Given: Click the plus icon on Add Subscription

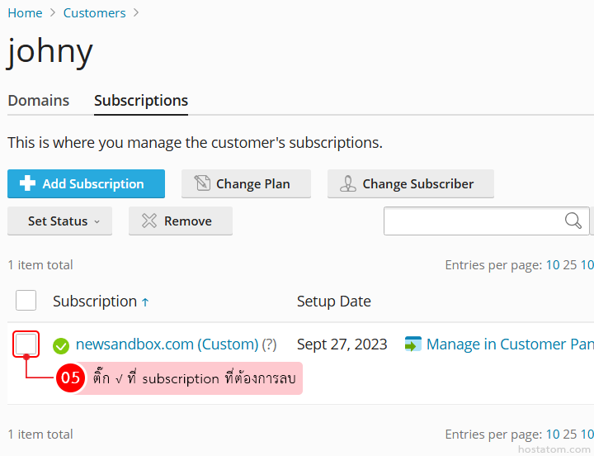Looking at the screenshot, I should 27,183.
